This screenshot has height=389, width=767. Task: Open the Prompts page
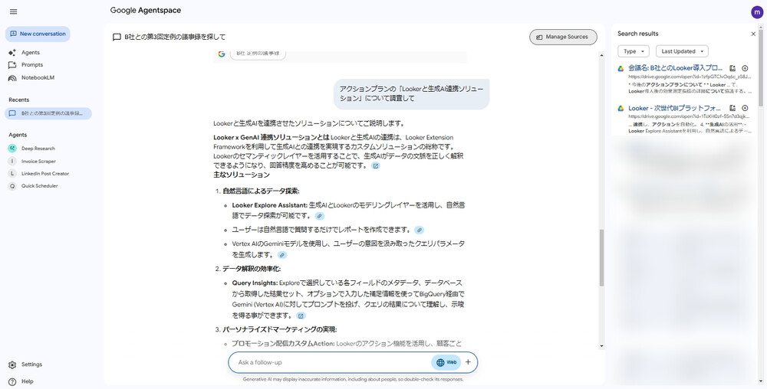31,65
